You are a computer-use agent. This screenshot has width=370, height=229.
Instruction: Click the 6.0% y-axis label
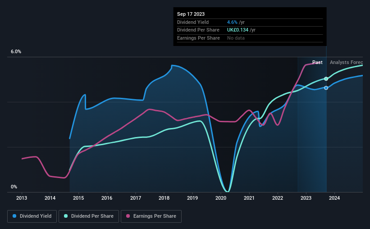pos(16,52)
